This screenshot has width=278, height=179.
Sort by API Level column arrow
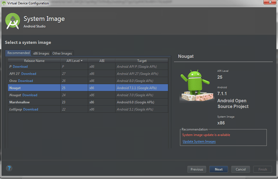tap(82, 61)
